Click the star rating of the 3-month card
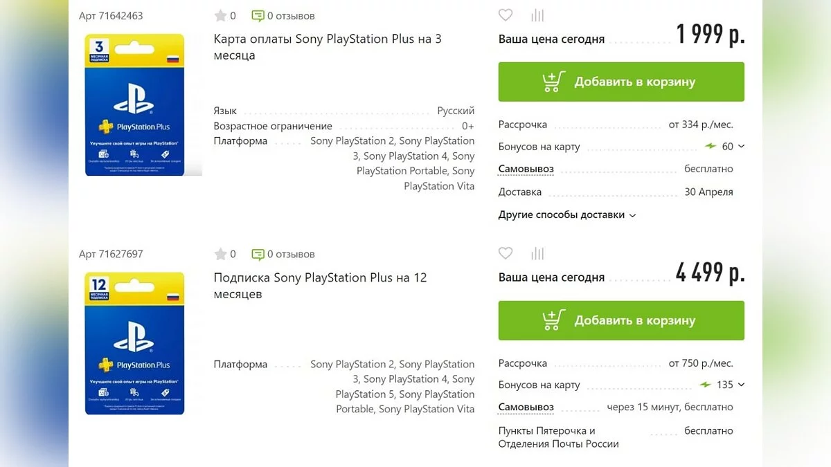This screenshot has width=831, height=467. (x=221, y=16)
